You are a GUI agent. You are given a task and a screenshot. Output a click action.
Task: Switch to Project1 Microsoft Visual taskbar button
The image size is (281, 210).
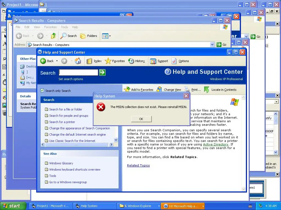50,206
